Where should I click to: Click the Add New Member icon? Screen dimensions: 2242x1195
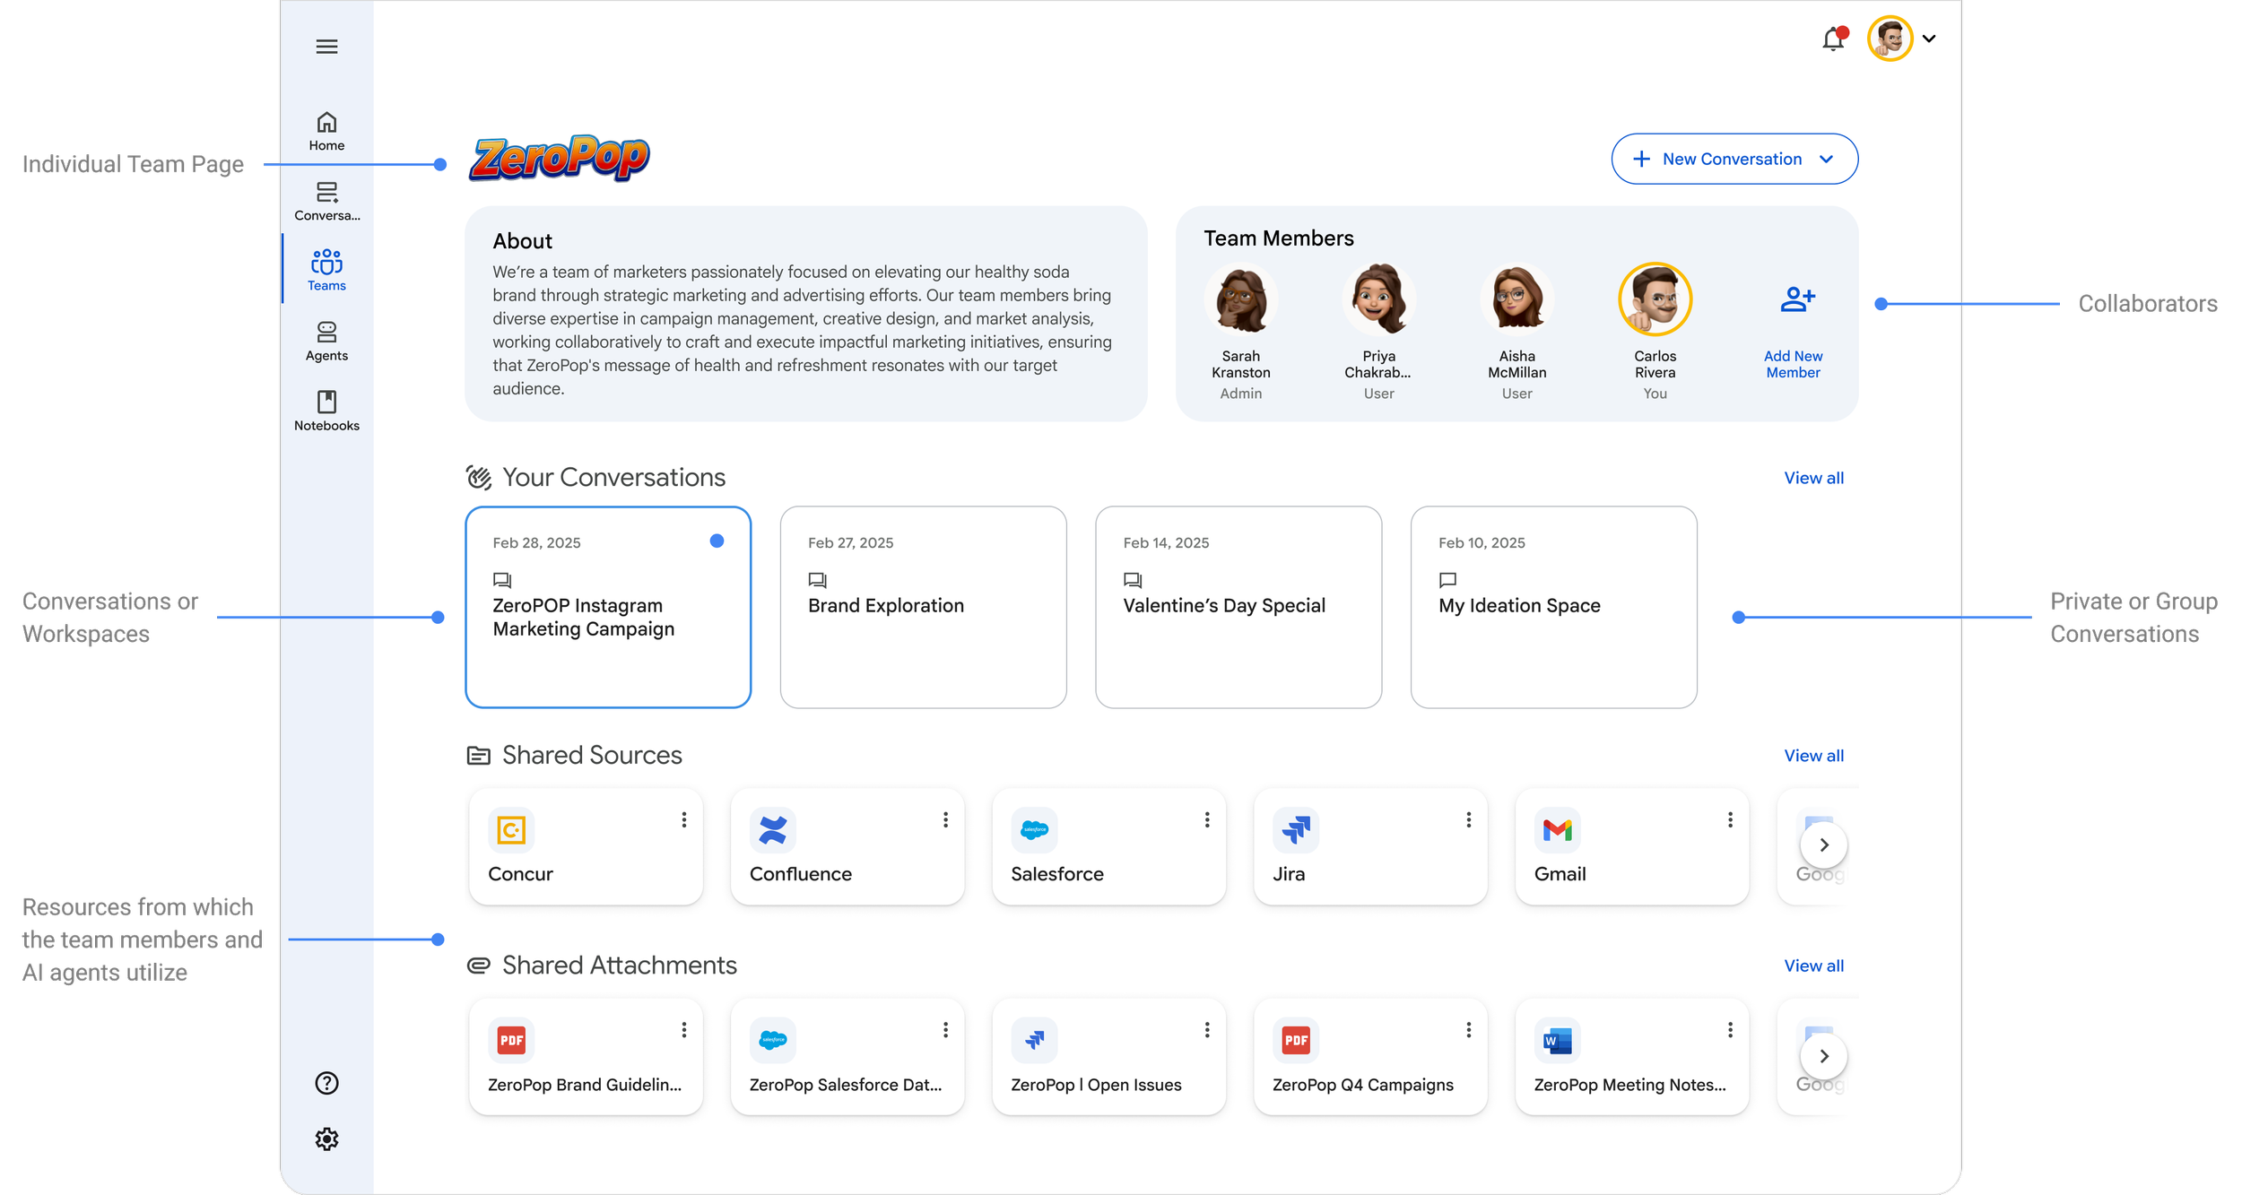point(1797,299)
